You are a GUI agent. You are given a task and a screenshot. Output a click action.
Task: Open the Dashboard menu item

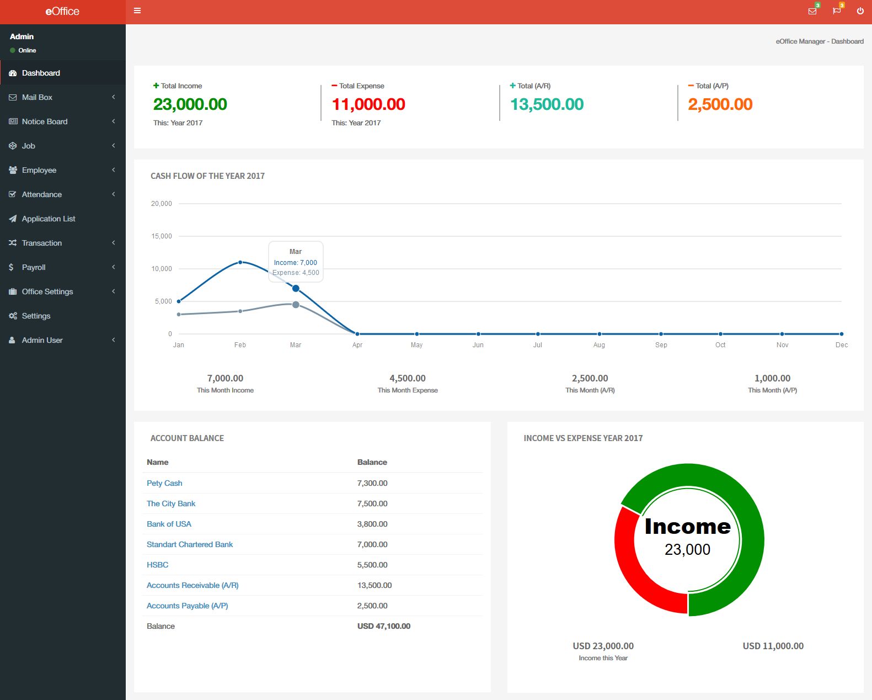(x=41, y=73)
